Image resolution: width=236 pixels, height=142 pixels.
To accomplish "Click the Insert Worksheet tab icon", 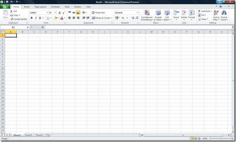I will [x=48, y=135].
